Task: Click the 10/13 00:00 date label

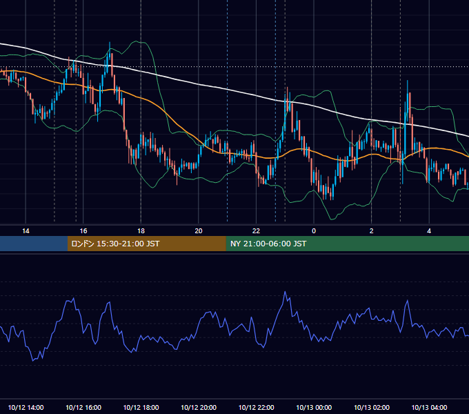Action: (x=314, y=407)
